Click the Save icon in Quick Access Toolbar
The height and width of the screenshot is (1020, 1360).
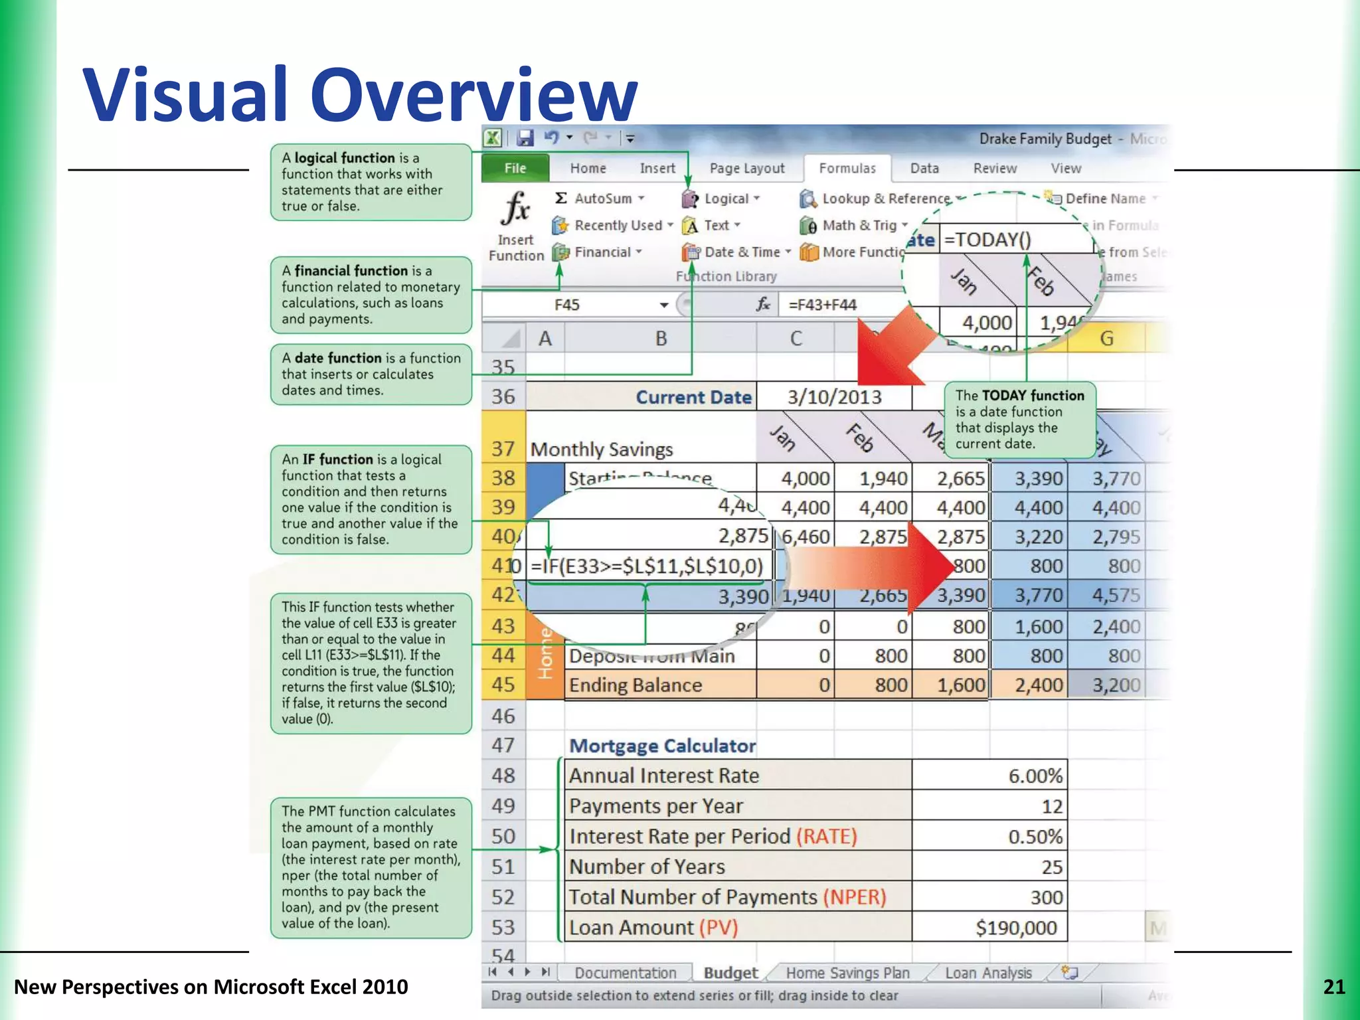[525, 138]
